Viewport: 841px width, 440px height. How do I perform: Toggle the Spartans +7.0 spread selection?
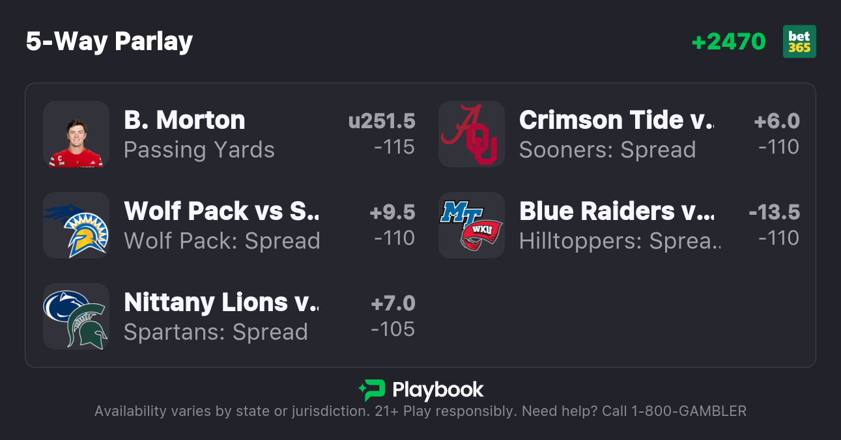click(x=394, y=303)
